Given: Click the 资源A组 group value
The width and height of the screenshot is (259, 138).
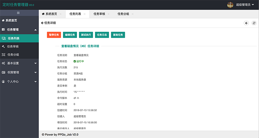Looking at the screenshot, I should [x=78, y=74].
